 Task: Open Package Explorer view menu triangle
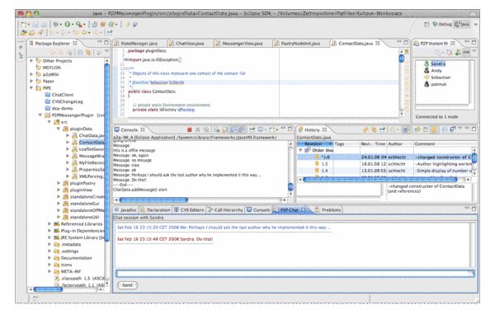point(106,51)
